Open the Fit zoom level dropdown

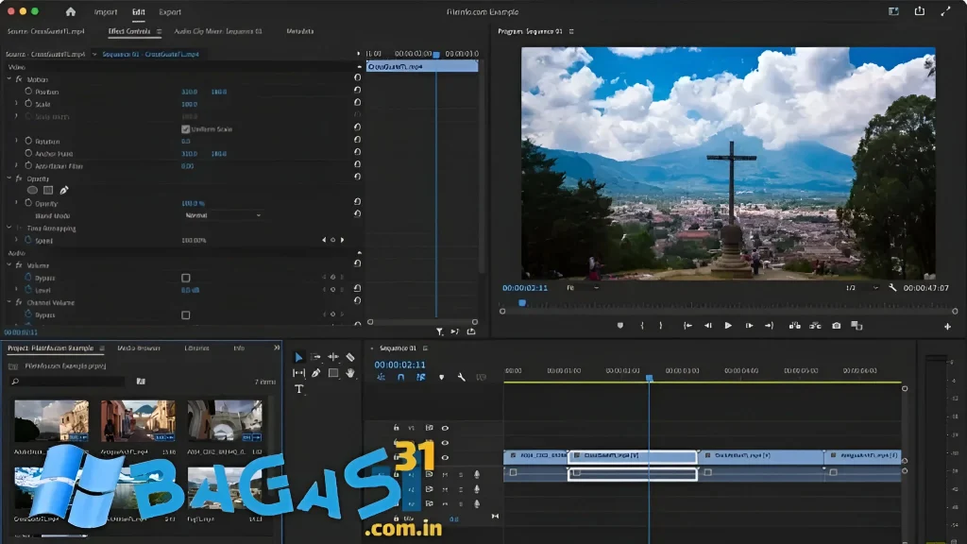click(582, 288)
